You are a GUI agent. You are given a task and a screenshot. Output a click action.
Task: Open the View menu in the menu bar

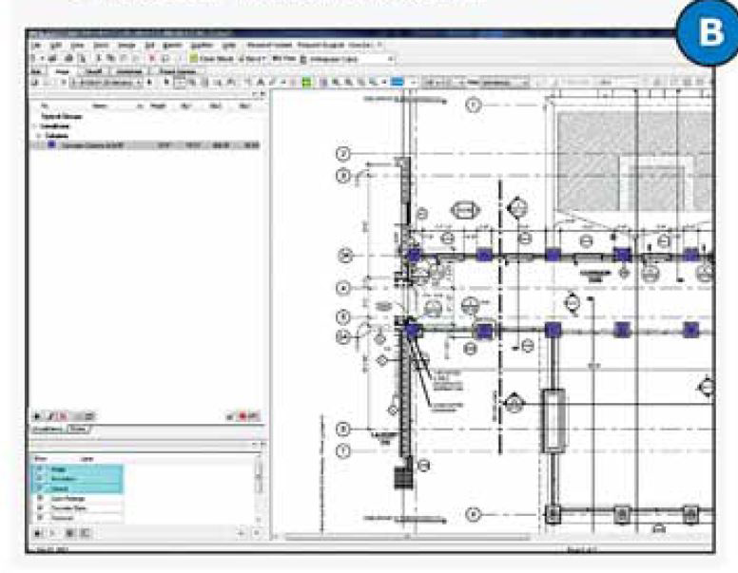(x=77, y=46)
